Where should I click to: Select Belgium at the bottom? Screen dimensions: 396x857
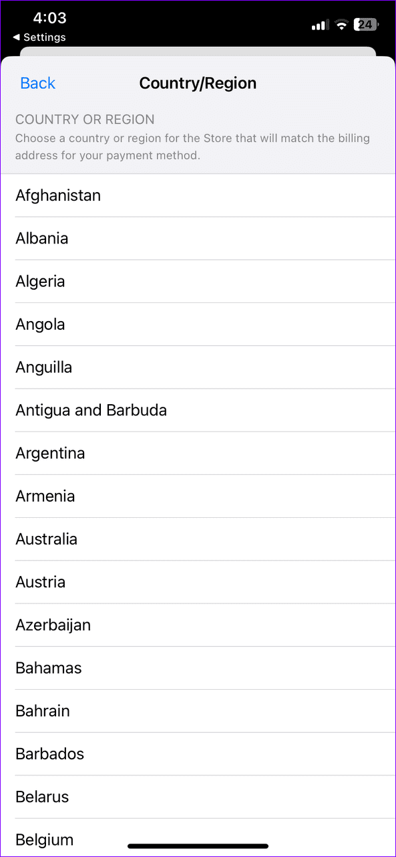[x=44, y=840]
